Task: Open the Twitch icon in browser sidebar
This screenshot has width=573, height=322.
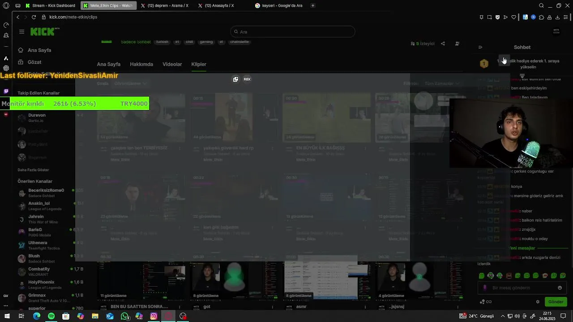Action: click(x=6, y=91)
